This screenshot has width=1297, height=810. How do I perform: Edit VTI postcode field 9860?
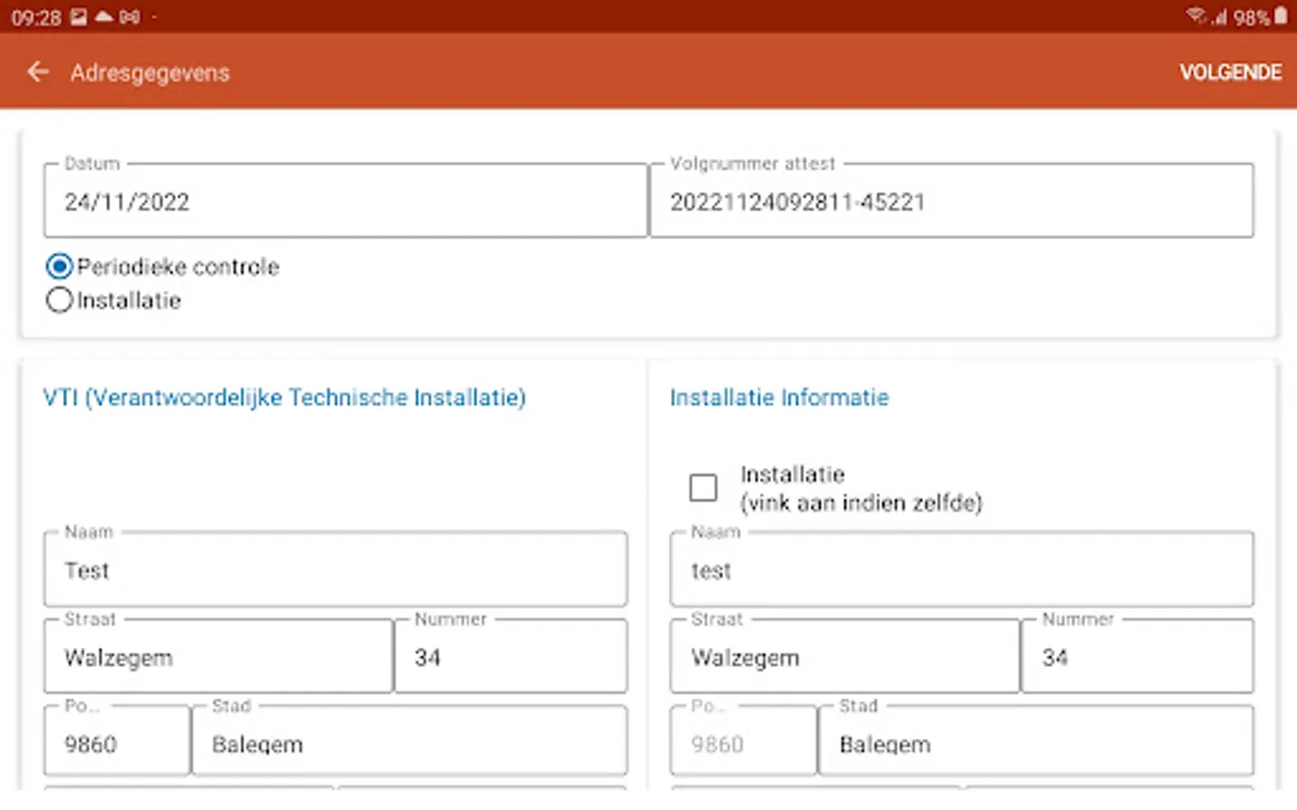117,741
